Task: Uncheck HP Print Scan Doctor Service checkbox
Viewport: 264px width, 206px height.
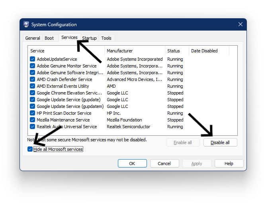Action: click(32, 113)
